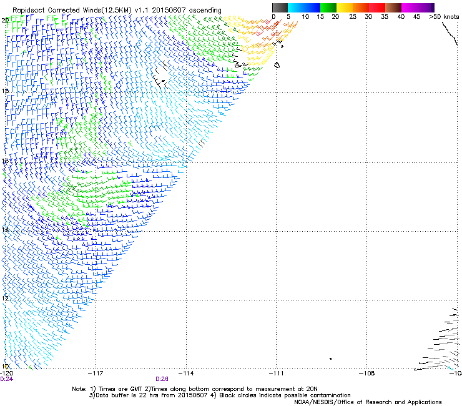The width and height of the screenshot is (462, 406).
Task: Click the cyan 5-10 knots legend segment
Action: click(295, 7)
